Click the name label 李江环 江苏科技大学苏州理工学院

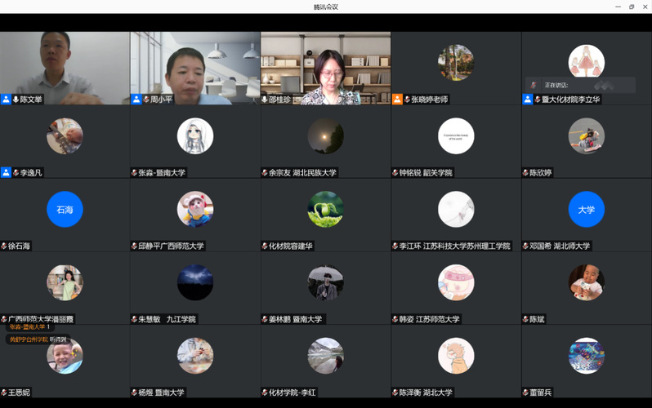click(x=453, y=246)
